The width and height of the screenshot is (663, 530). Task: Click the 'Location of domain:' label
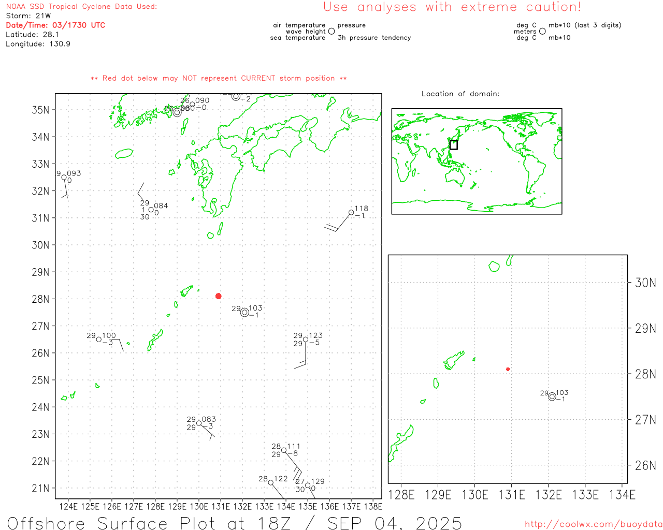[x=460, y=94]
